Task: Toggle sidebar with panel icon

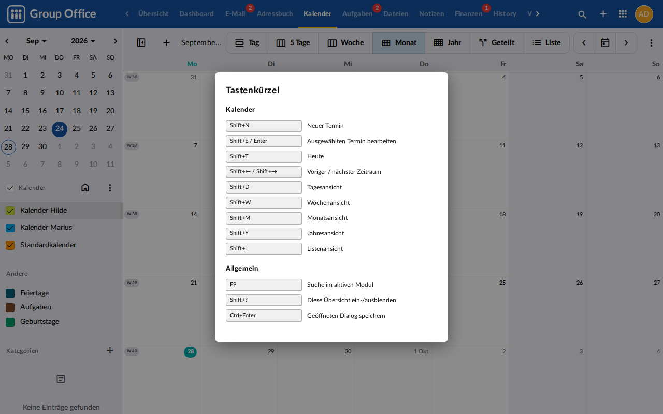Action: pos(141,42)
